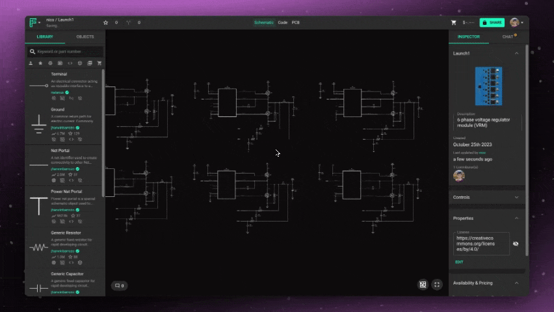554x312 pixels.
Task: Collapse the Launch1 section in Inspector
Action: pyautogui.click(x=517, y=53)
